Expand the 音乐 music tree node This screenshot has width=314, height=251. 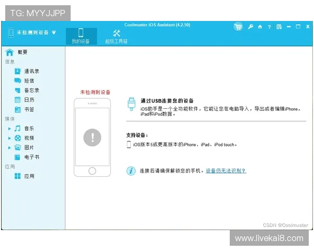pos(9,129)
